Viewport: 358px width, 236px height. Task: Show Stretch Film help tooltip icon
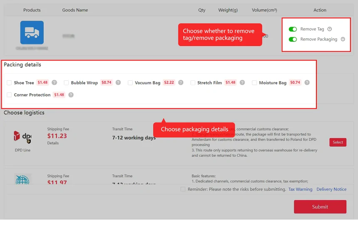pos(242,82)
